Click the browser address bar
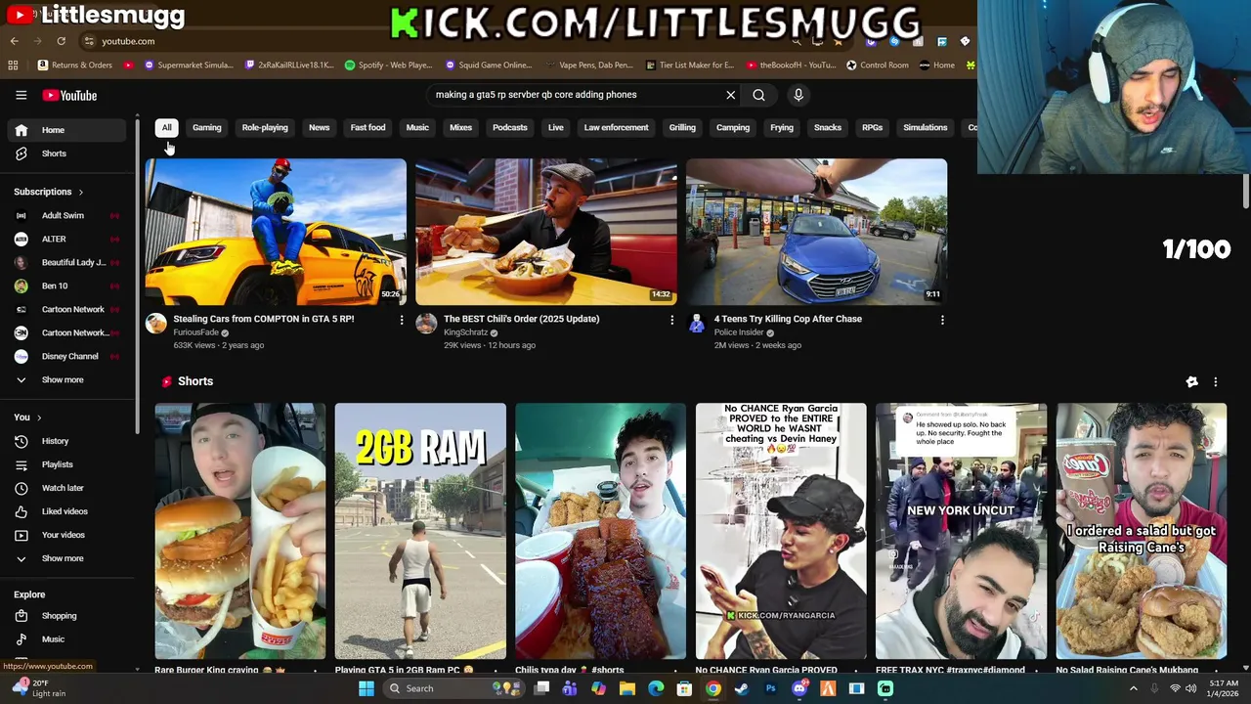 coord(430,41)
